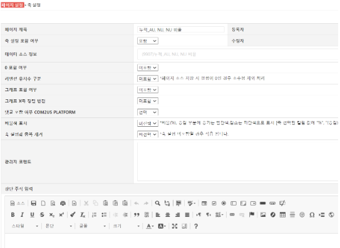Click Paste as plain text icon

pyautogui.click(x=115, y=203)
